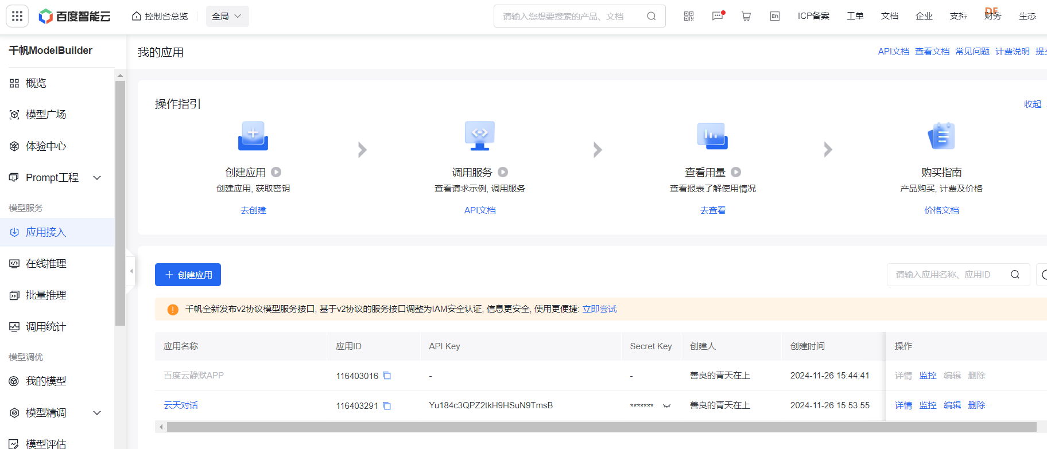
Task: Click the API文档 link under 调用服务
Action: pos(480,210)
